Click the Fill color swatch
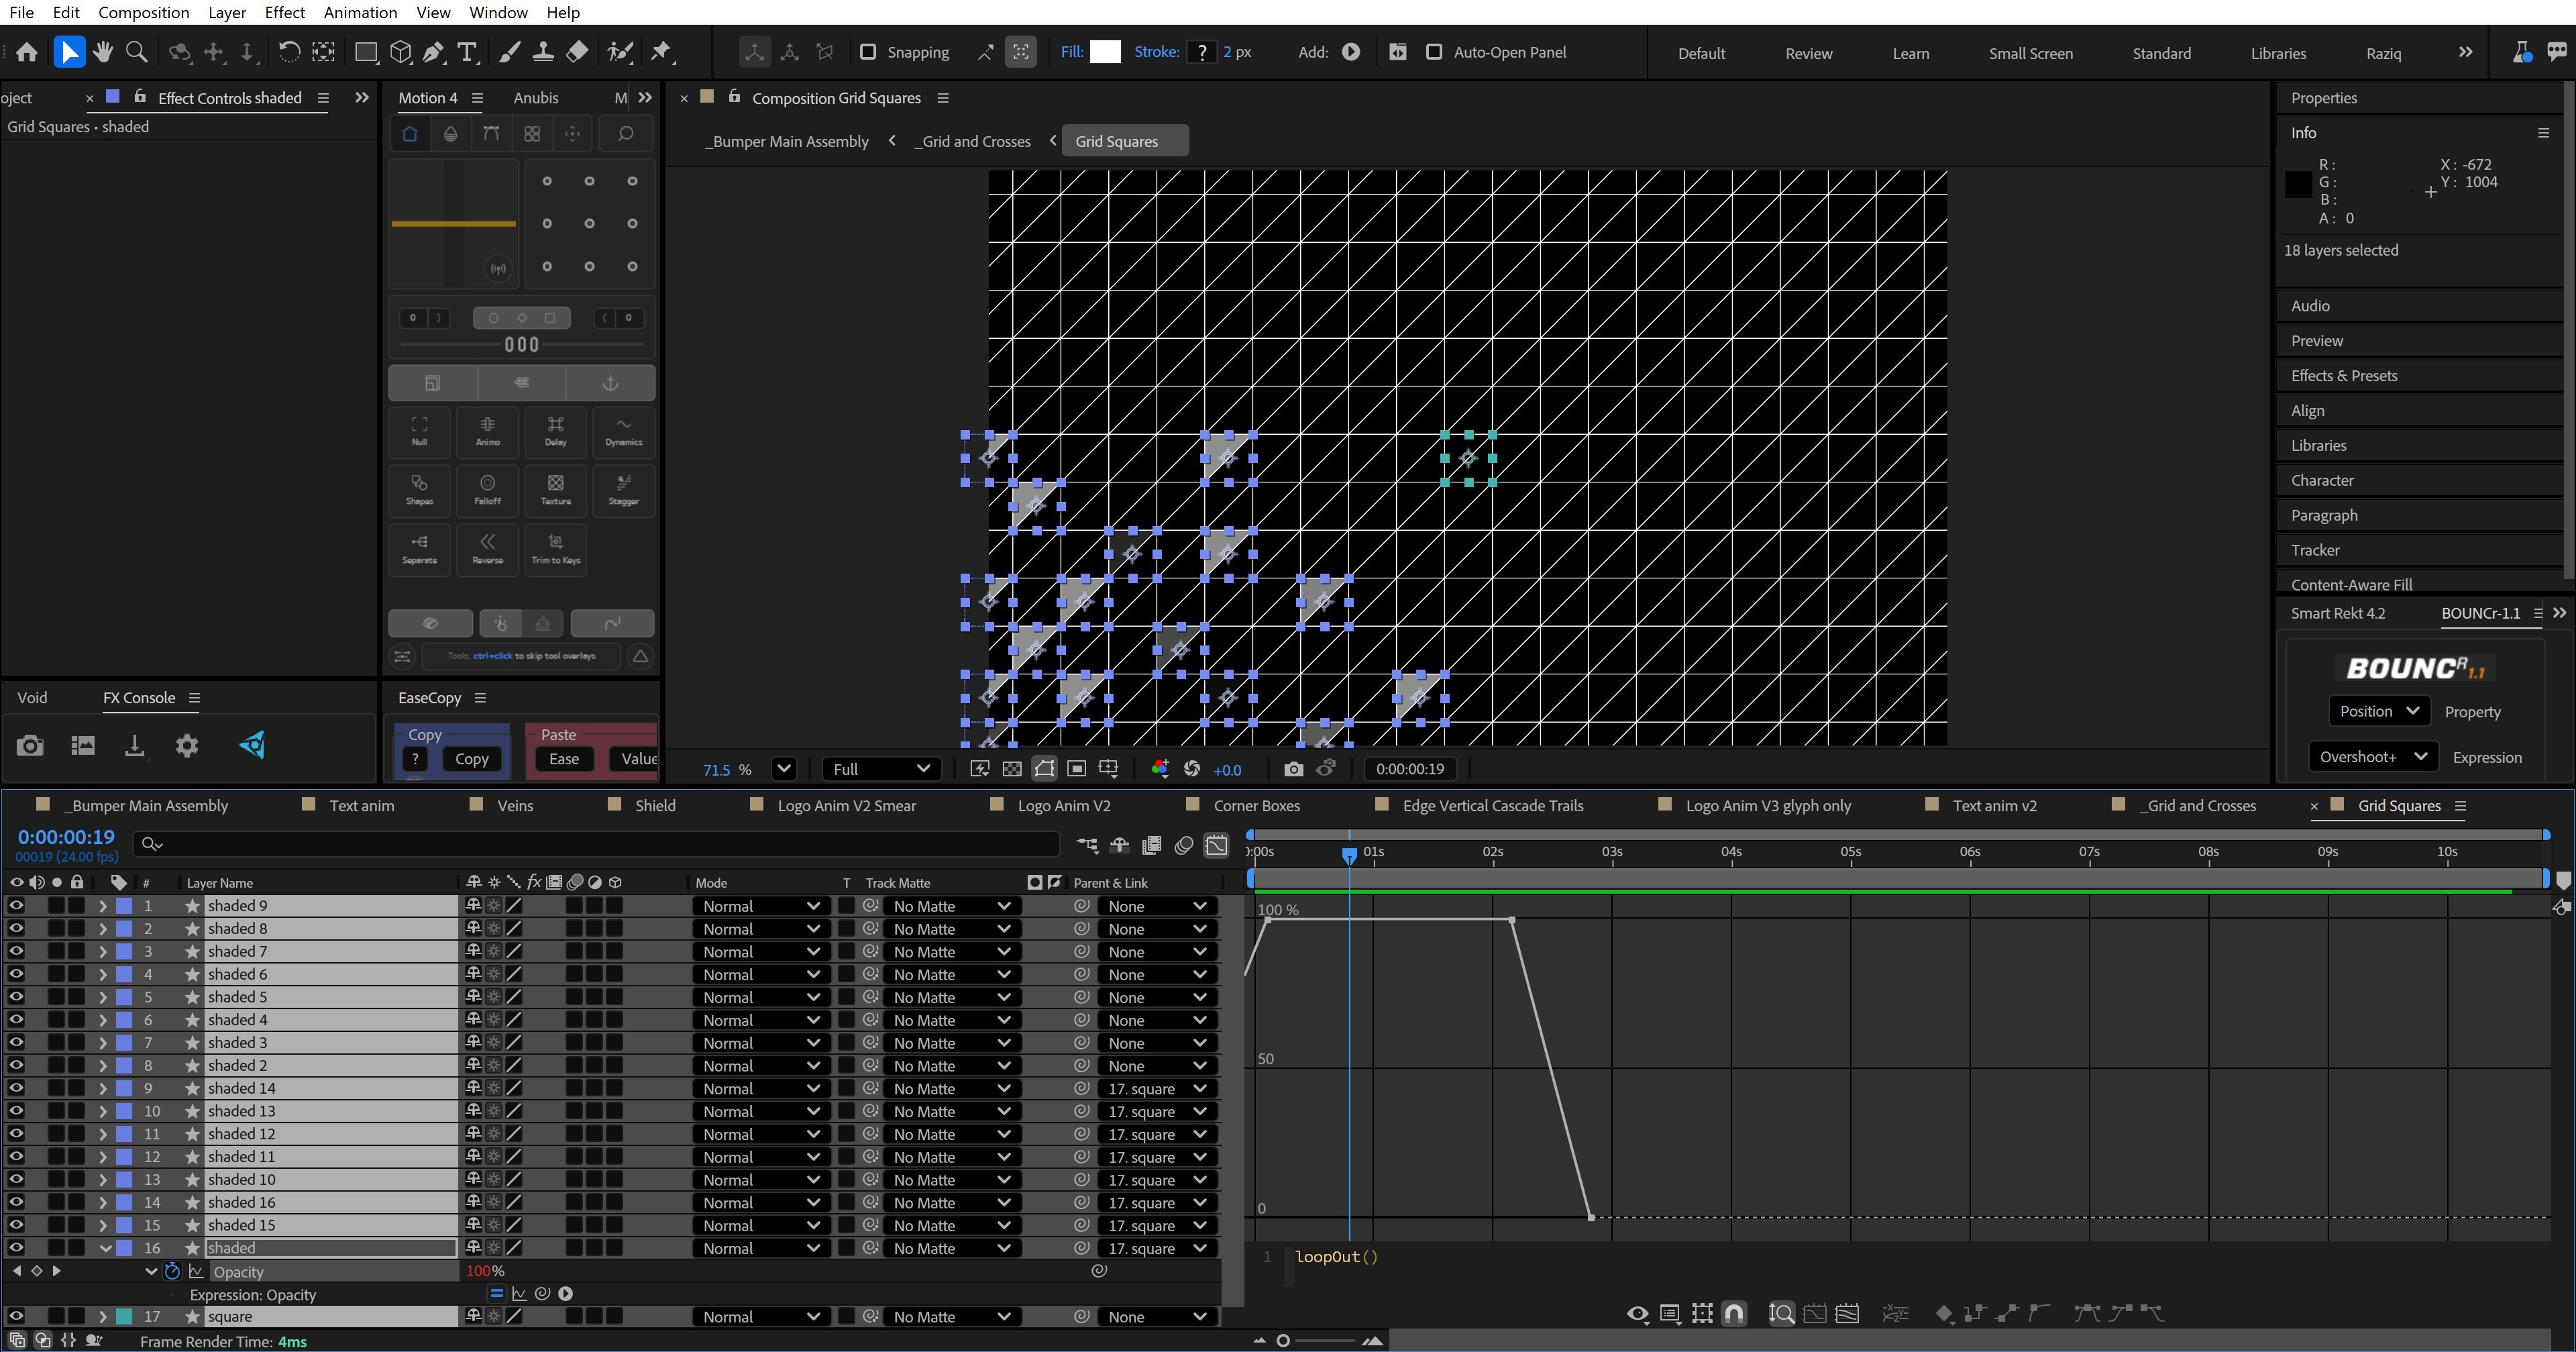Screen dimensions: 2576x1352 click(x=1104, y=52)
